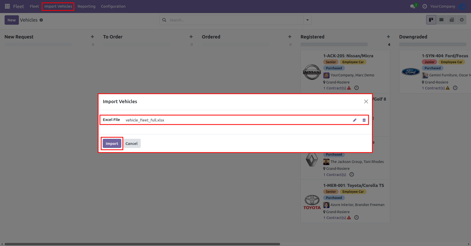This screenshot has height=246, width=471.
Task: Click the Downgraded column header
Action: 413,37
